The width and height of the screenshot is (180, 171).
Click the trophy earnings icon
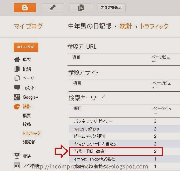(x=17, y=156)
